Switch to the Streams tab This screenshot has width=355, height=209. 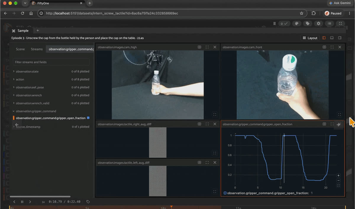[x=37, y=49]
